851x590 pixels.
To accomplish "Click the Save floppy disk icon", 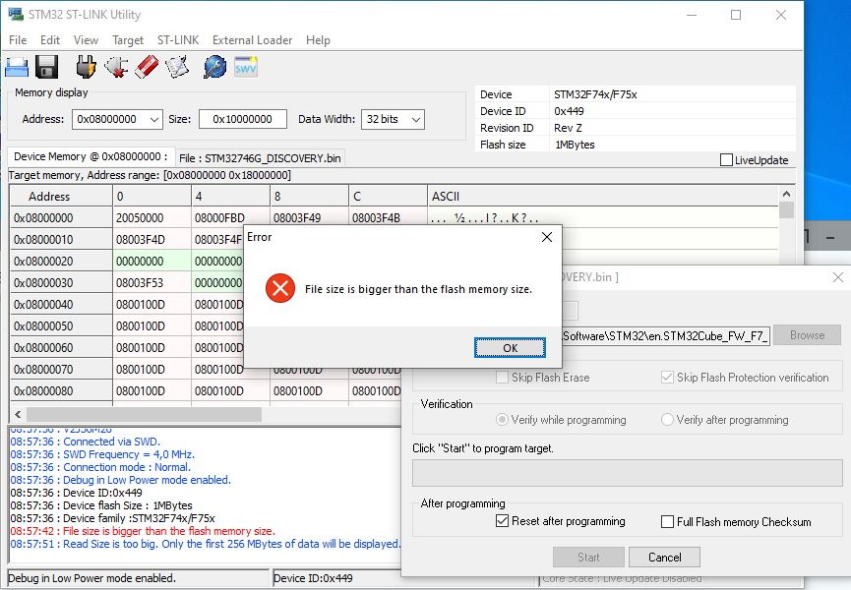I will tap(46, 67).
